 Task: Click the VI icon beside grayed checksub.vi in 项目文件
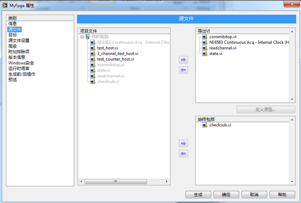[x=93, y=82]
